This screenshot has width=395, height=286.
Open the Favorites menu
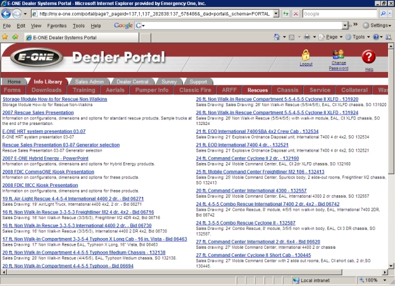point(57,26)
